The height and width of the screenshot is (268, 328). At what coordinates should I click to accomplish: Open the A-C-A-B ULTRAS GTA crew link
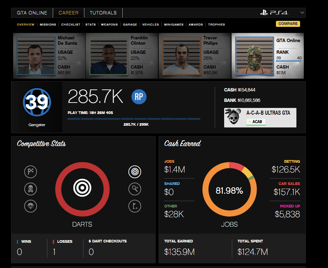pyautogui.click(x=268, y=113)
